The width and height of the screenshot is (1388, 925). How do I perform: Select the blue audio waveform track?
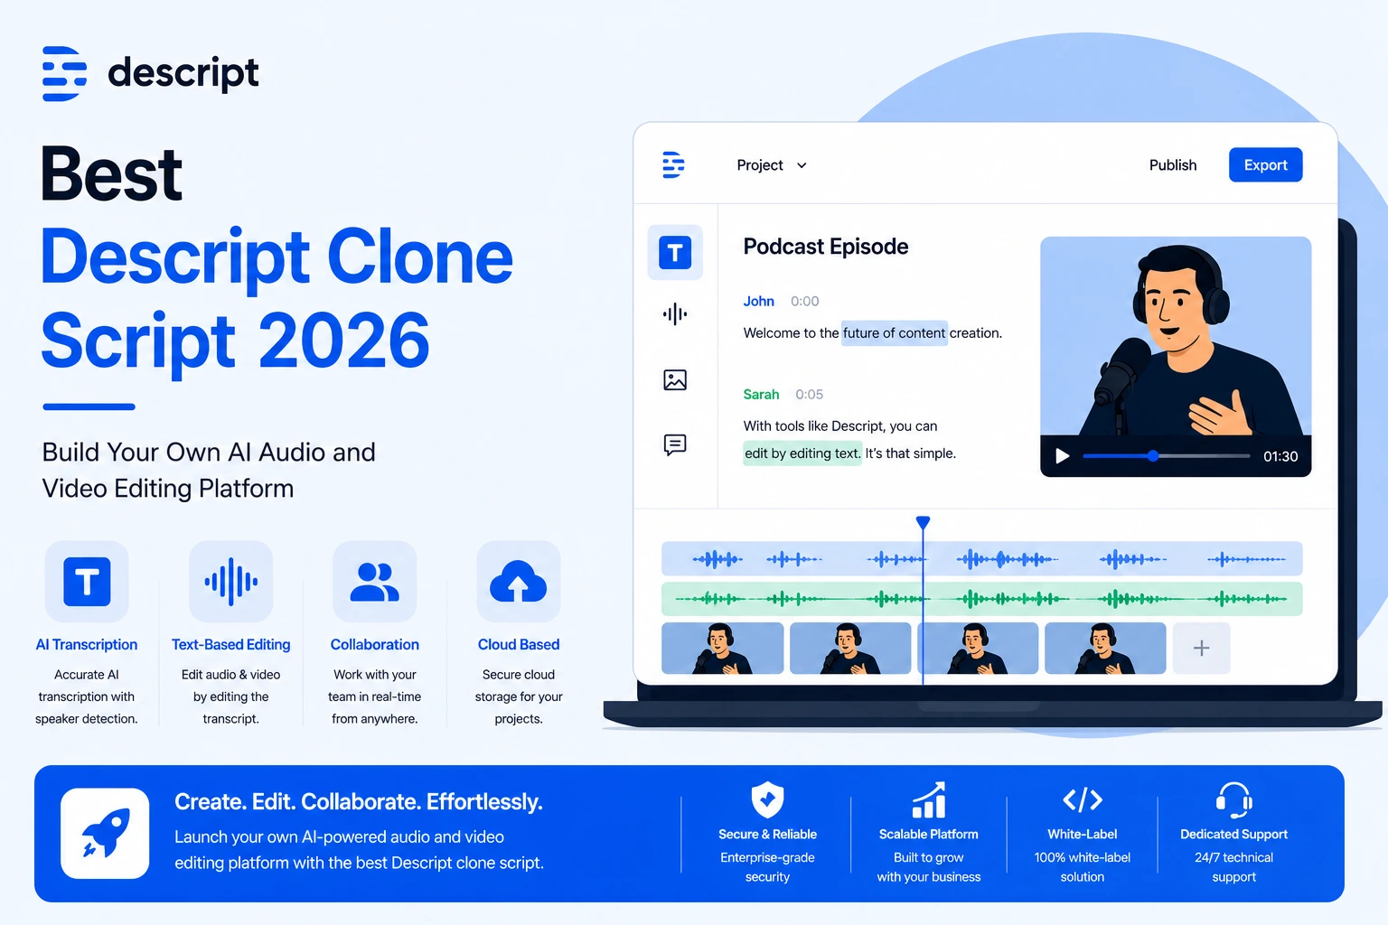[x=981, y=559]
